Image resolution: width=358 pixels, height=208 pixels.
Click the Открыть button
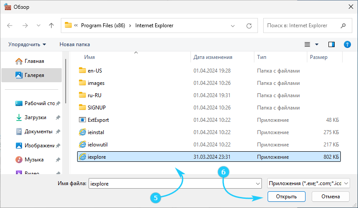(286, 197)
